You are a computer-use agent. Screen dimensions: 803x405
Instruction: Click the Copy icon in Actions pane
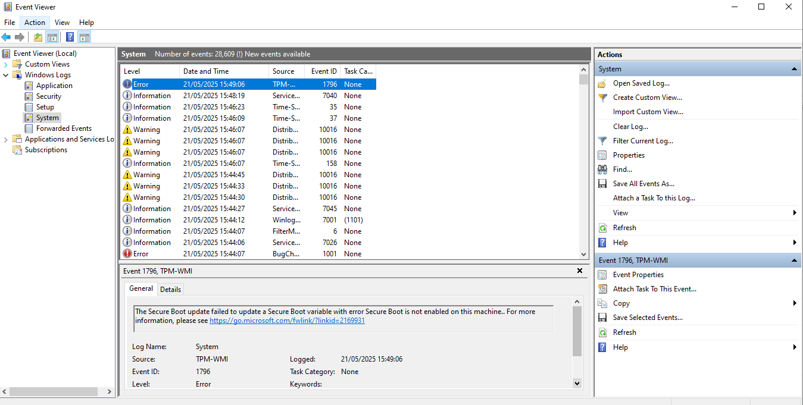point(602,303)
